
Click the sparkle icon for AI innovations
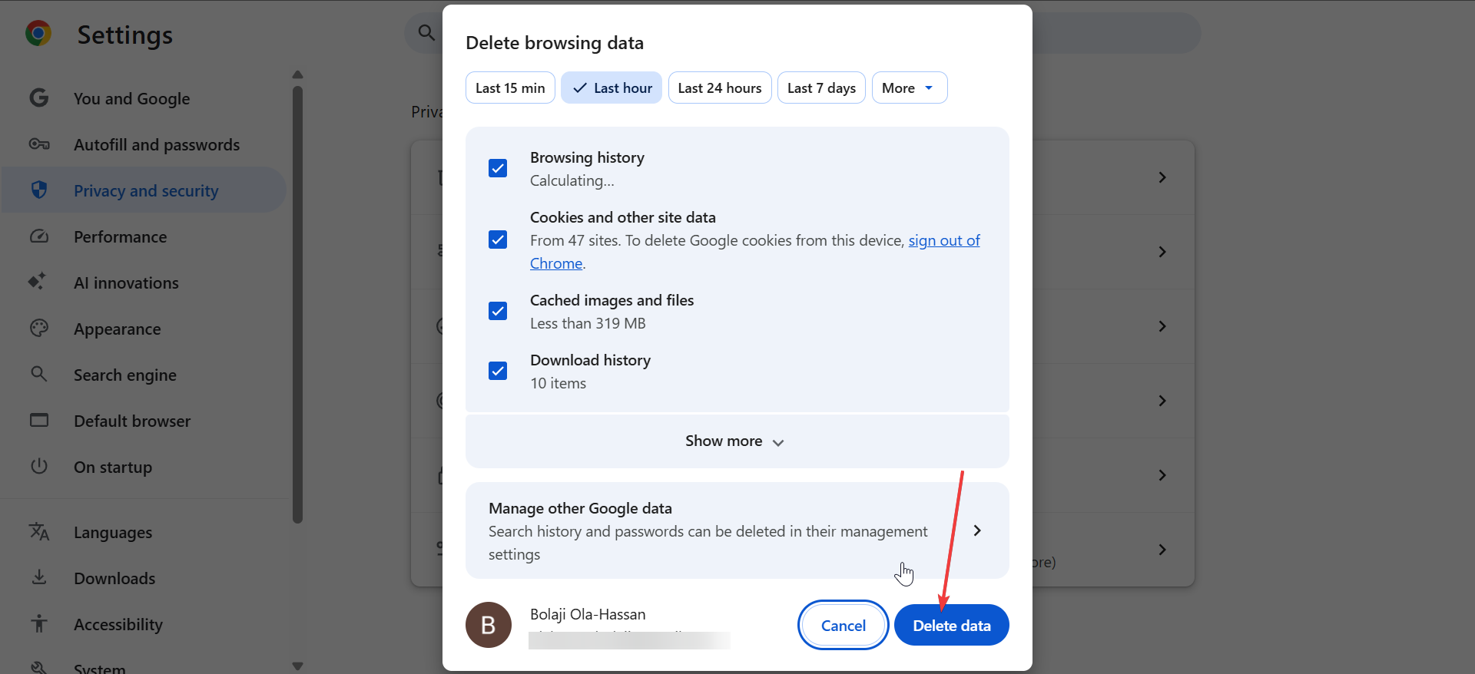tap(38, 282)
